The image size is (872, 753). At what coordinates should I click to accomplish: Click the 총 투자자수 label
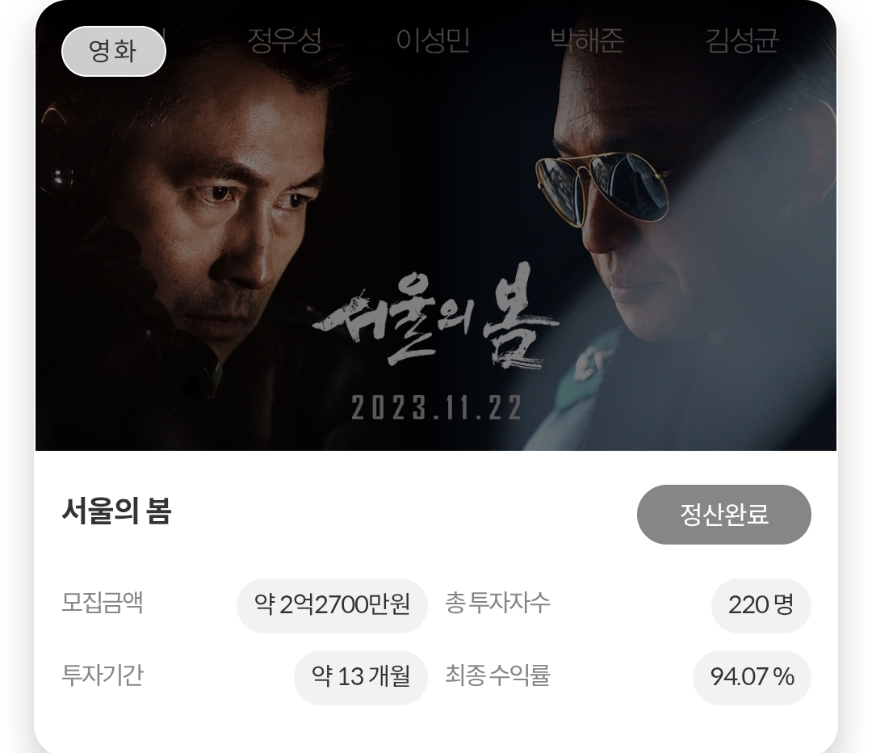[497, 603]
